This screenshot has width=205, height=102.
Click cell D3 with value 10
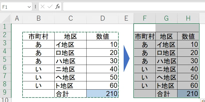[103, 44]
